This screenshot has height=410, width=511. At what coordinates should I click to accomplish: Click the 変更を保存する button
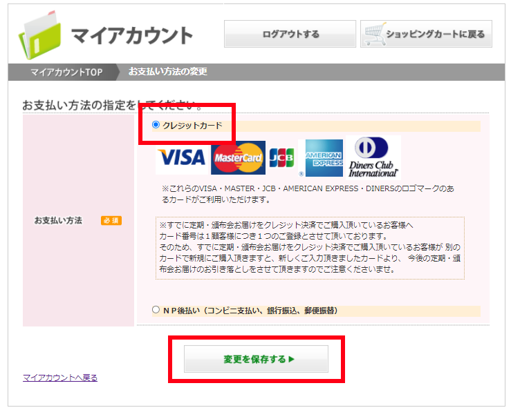tap(256, 359)
